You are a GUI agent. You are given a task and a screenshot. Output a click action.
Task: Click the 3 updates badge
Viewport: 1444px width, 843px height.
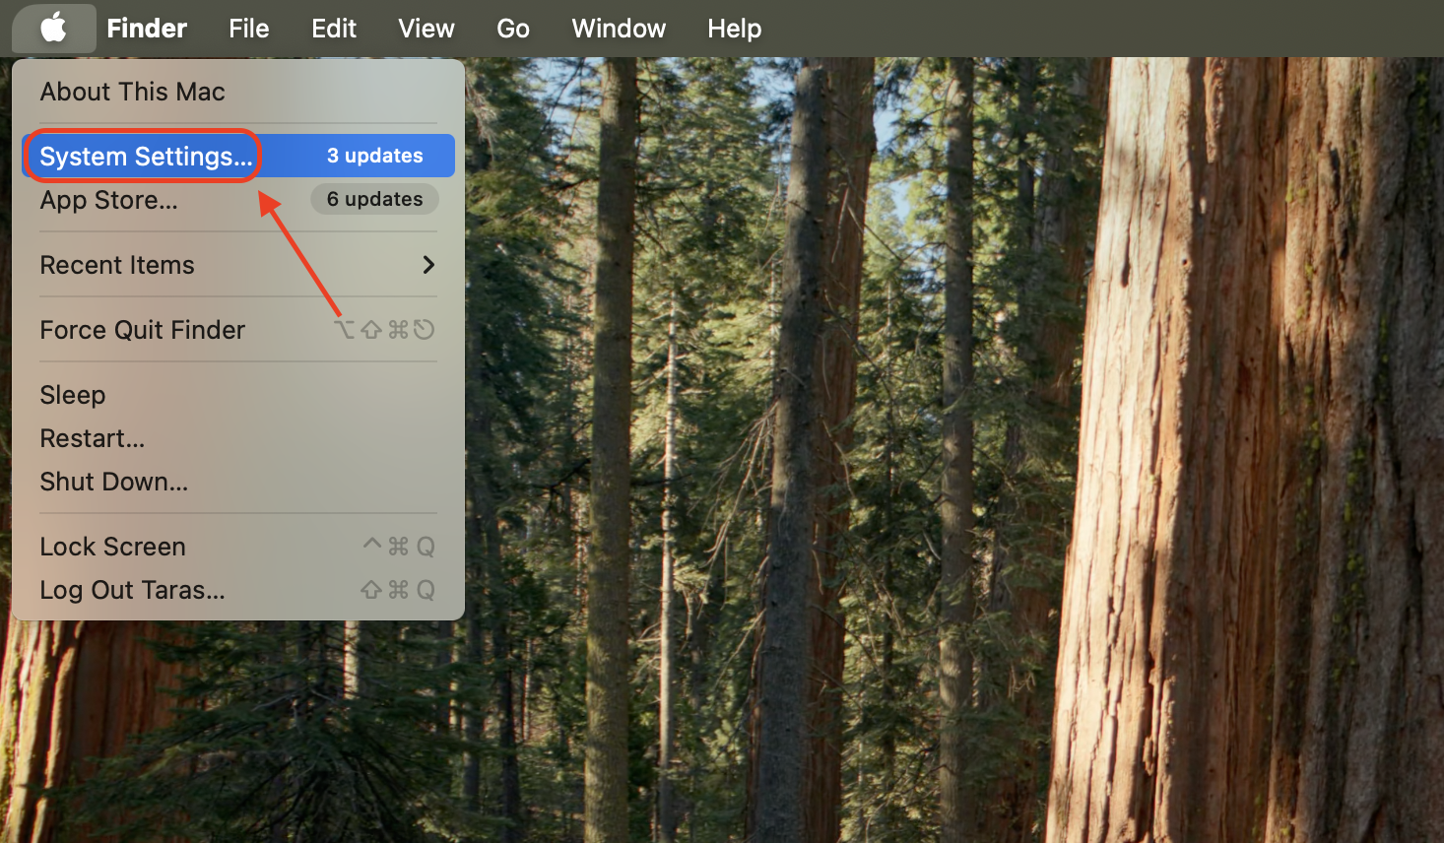click(375, 156)
